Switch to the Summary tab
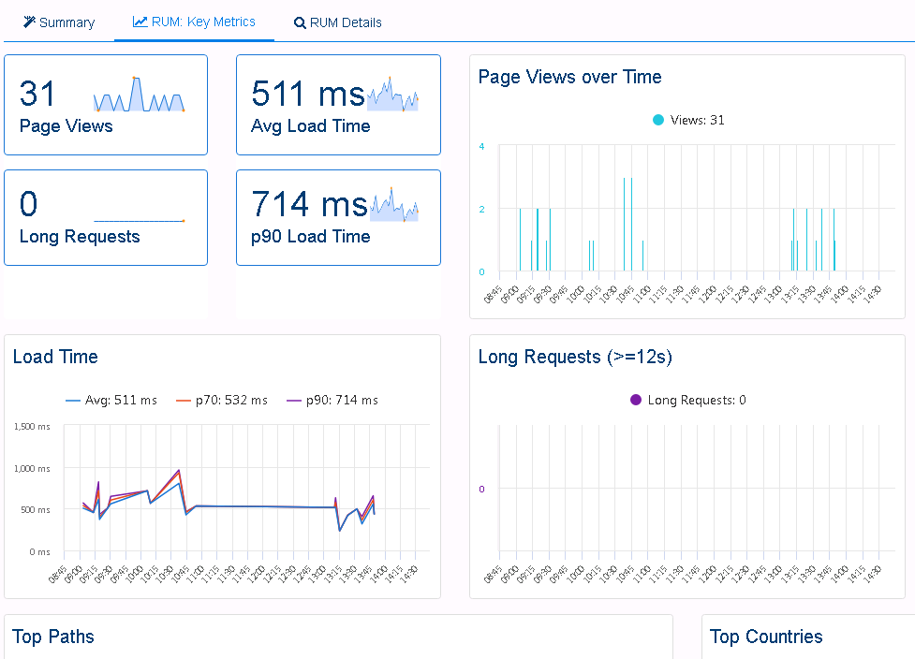915x659 pixels. (58, 22)
